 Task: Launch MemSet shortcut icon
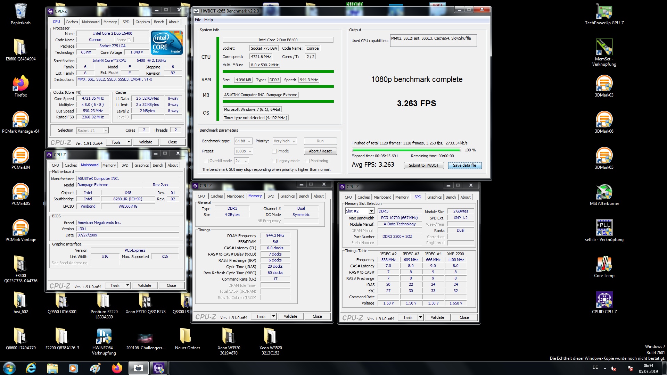click(604, 52)
